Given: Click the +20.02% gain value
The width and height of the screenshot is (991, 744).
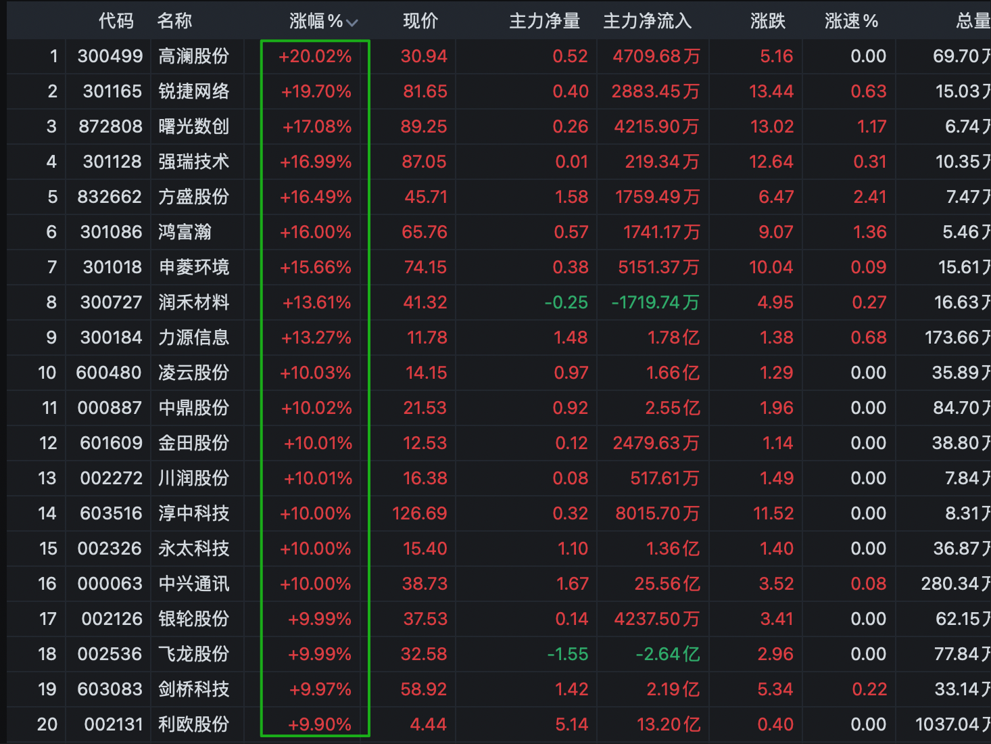Looking at the screenshot, I should click(x=315, y=56).
